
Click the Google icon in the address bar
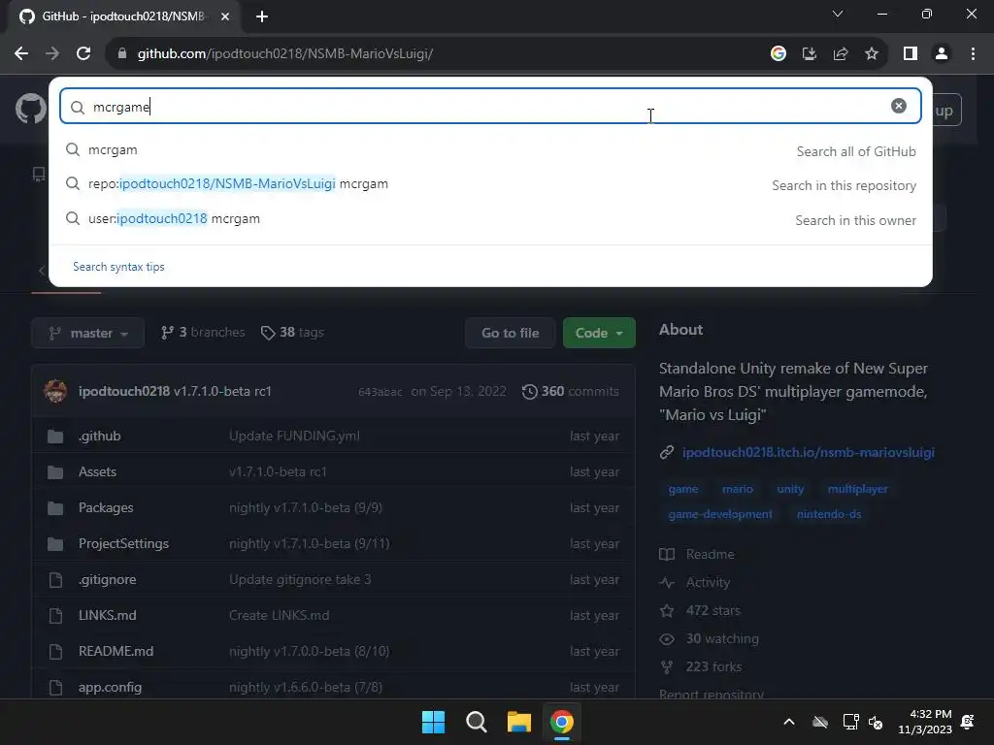[779, 54]
